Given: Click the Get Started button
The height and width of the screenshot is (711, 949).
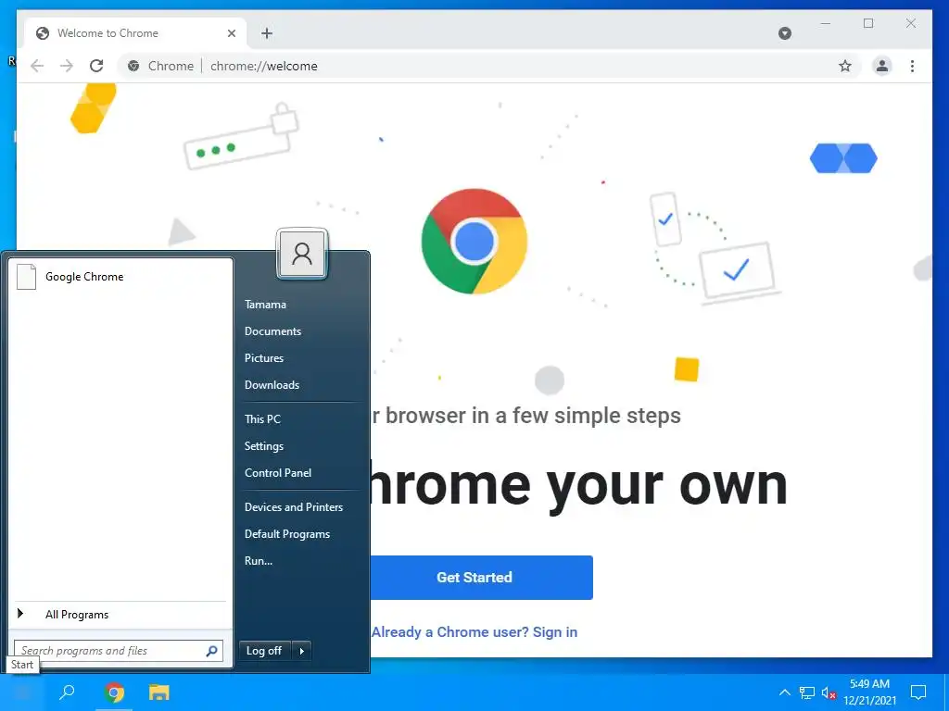Looking at the screenshot, I should tap(474, 578).
